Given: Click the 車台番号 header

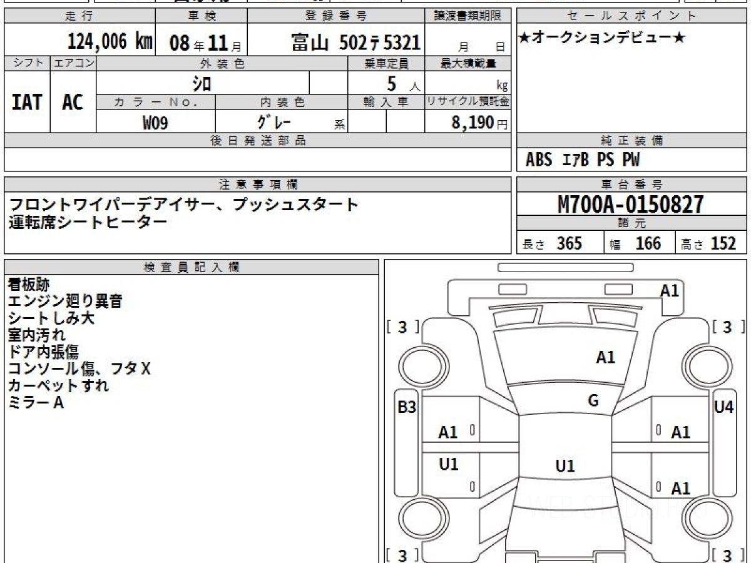Looking at the screenshot, I should [x=631, y=185].
